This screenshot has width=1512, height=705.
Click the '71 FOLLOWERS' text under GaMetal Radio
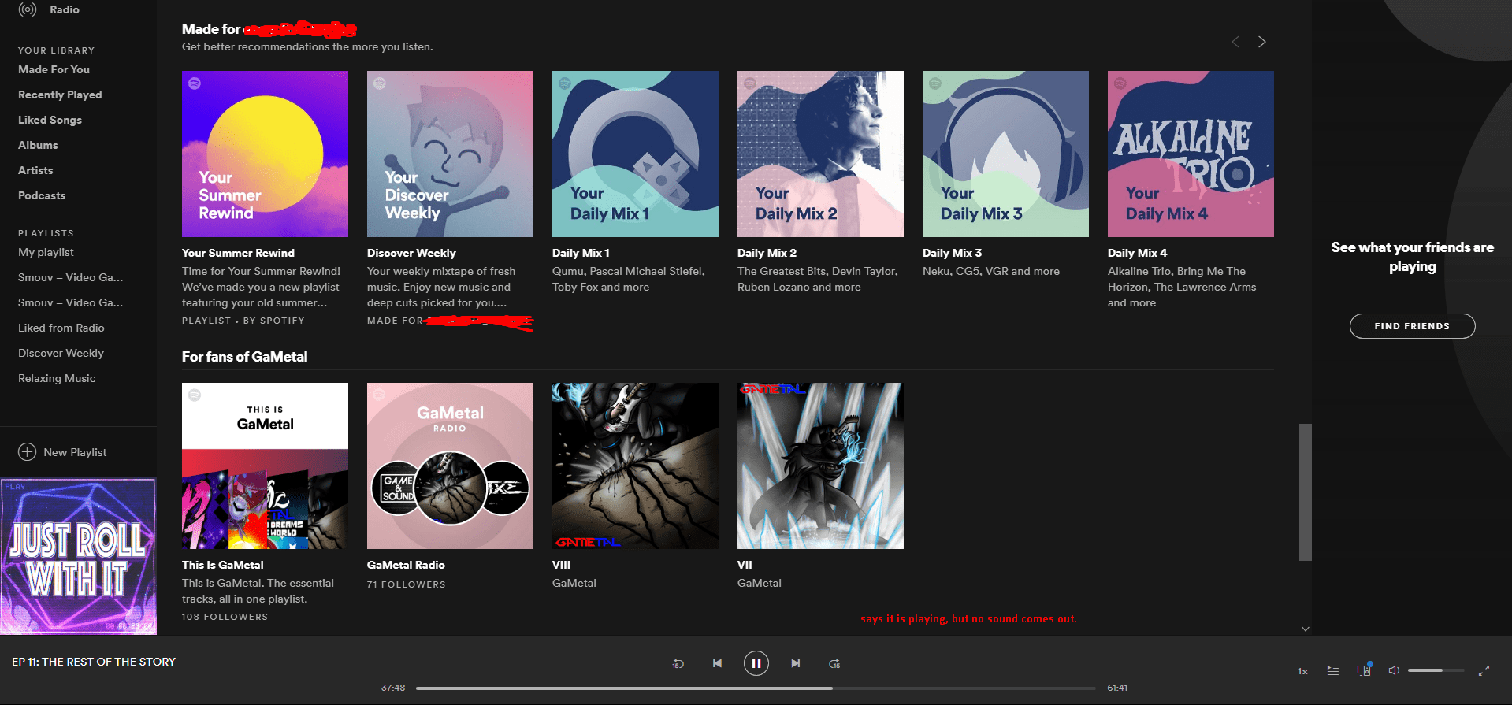pyautogui.click(x=406, y=584)
